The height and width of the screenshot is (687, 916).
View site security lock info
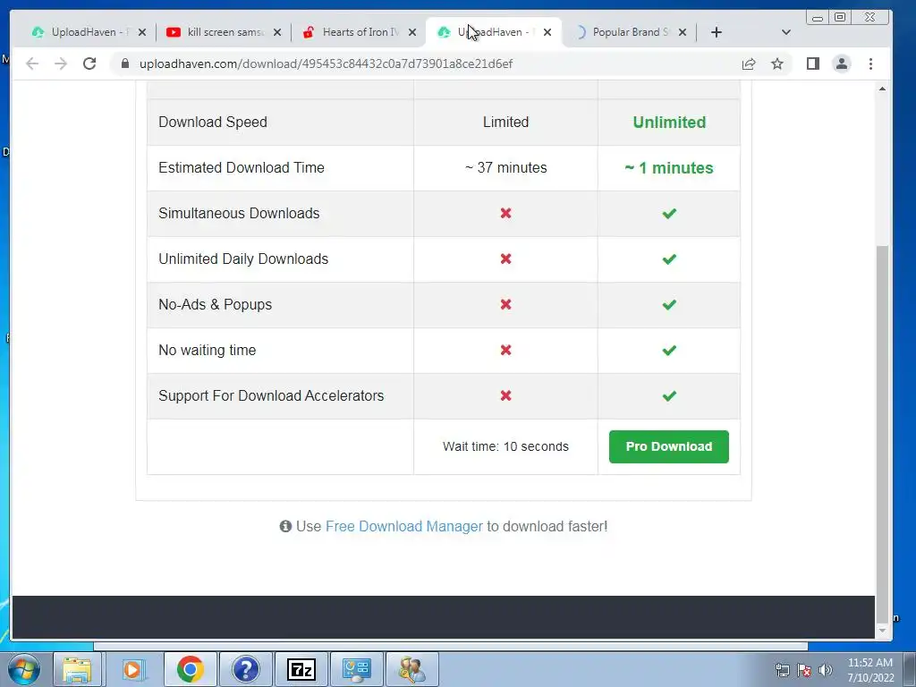[124, 64]
